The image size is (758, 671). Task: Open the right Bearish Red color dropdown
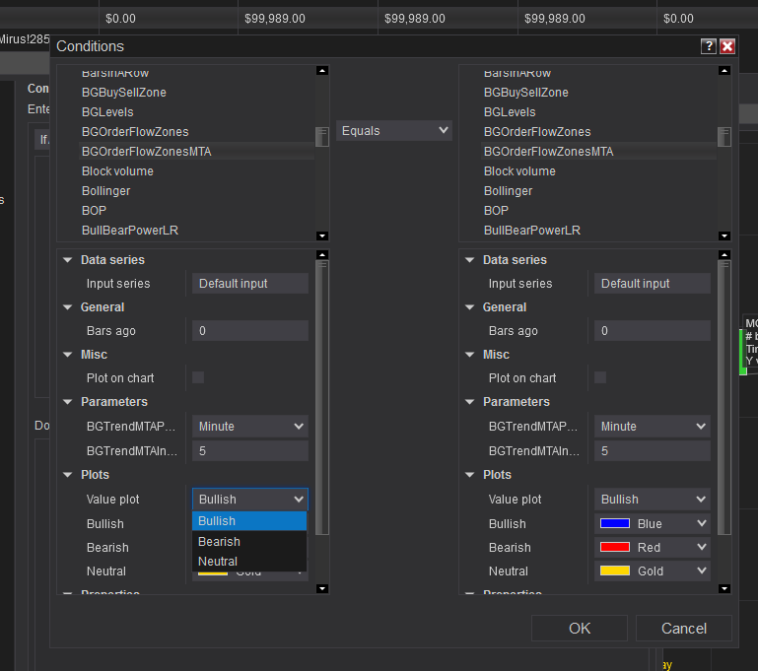(x=653, y=547)
